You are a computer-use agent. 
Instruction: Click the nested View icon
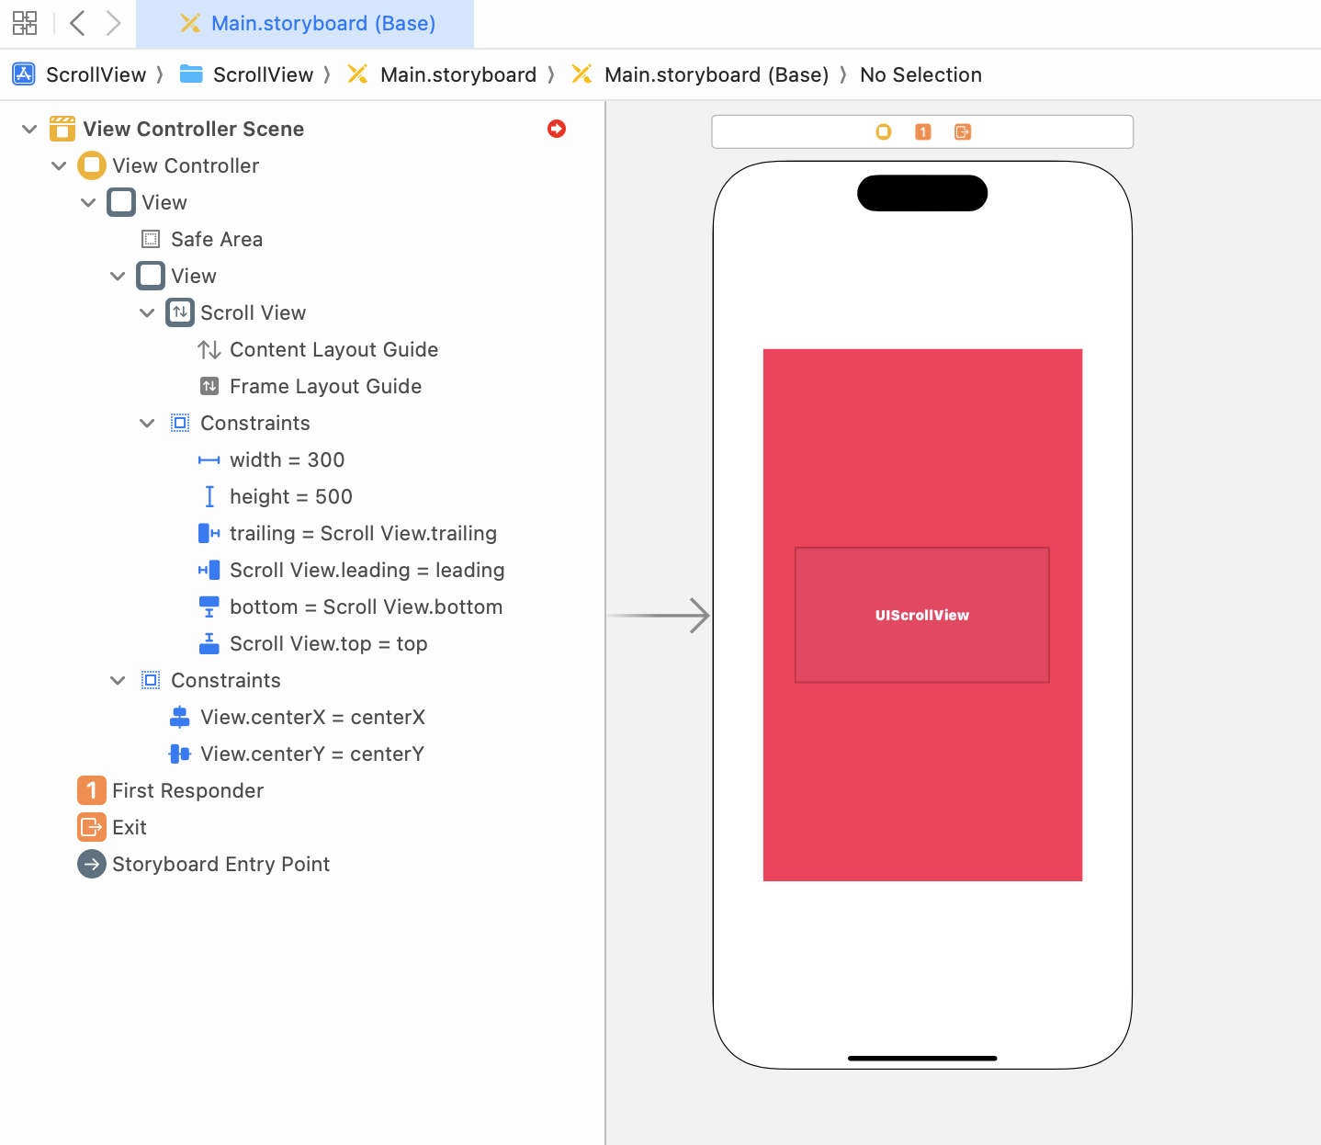(x=151, y=276)
